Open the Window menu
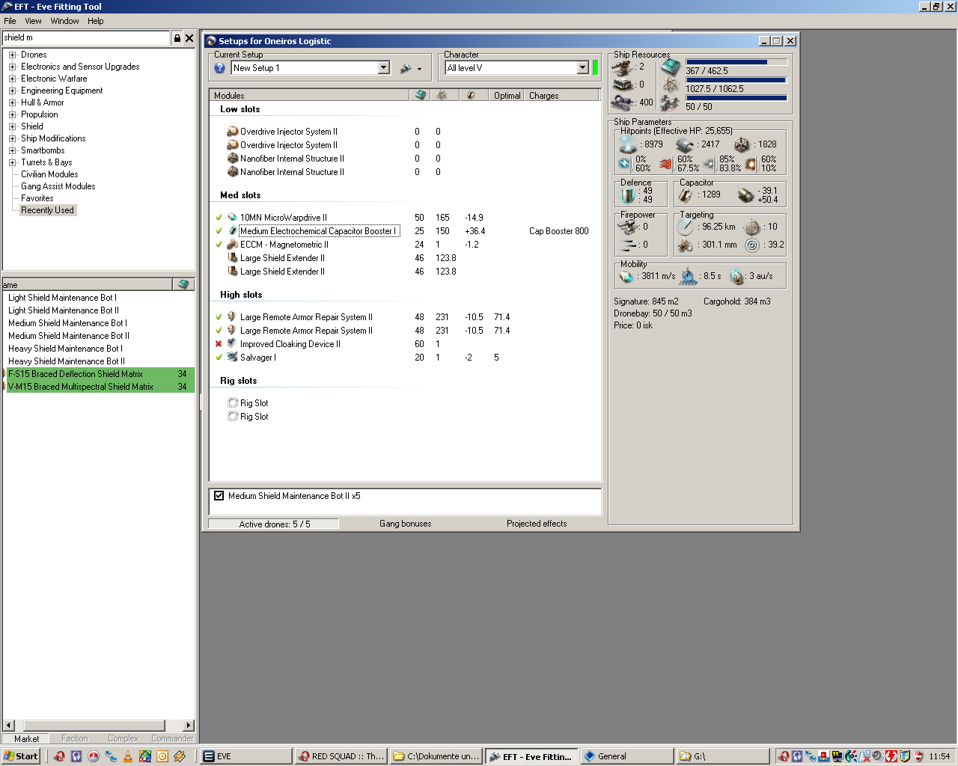The height and width of the screenshot is (766, 958). (x=64, y=21)
